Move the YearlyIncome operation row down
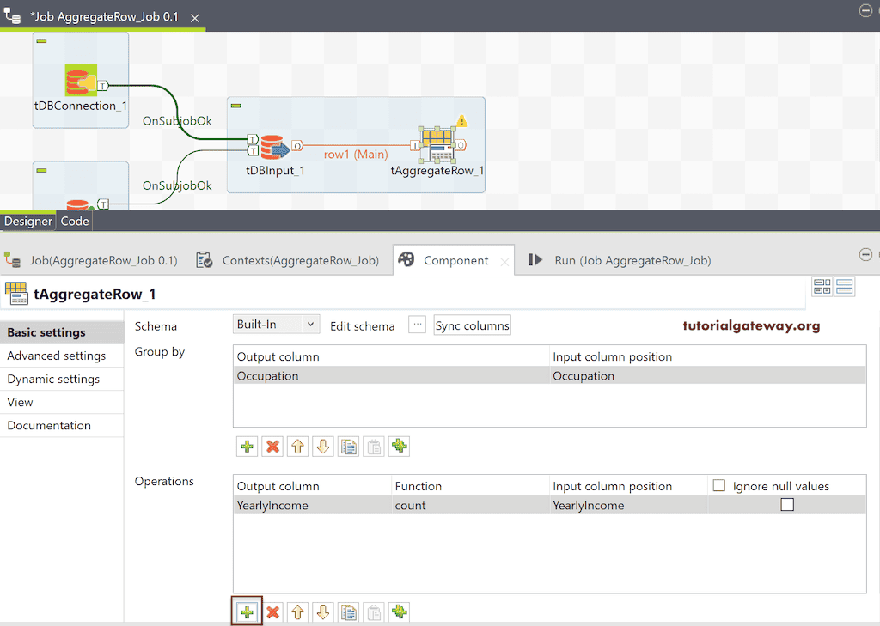Image resolution: width=880 pixels, height=626 pixels. pyautogui.click(x=323, y=611)
